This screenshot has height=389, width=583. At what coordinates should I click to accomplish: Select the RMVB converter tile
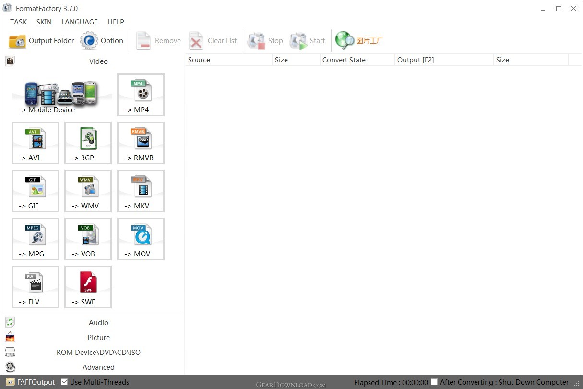(x=141, y=143)
